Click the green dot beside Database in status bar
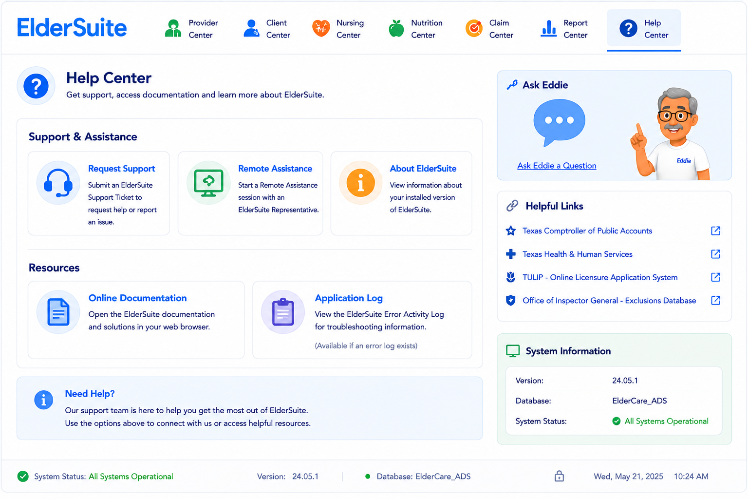The image size is (748, 499). [368, 477]
